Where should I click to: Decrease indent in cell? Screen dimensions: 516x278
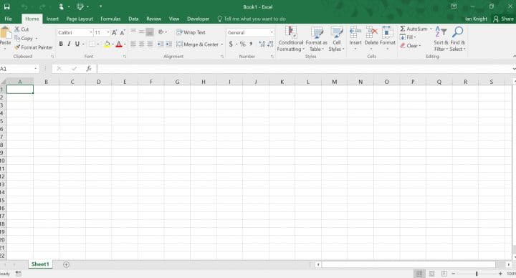[161, 44]
